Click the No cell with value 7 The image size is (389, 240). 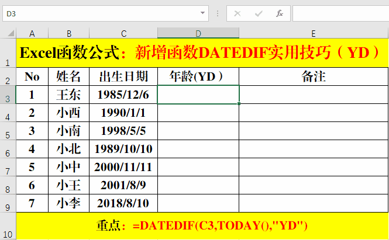pos(32,203)
